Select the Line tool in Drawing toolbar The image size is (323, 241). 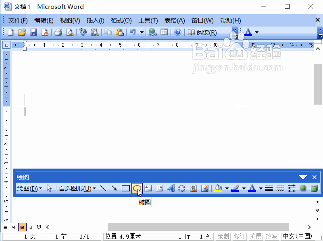pos(103,188)
